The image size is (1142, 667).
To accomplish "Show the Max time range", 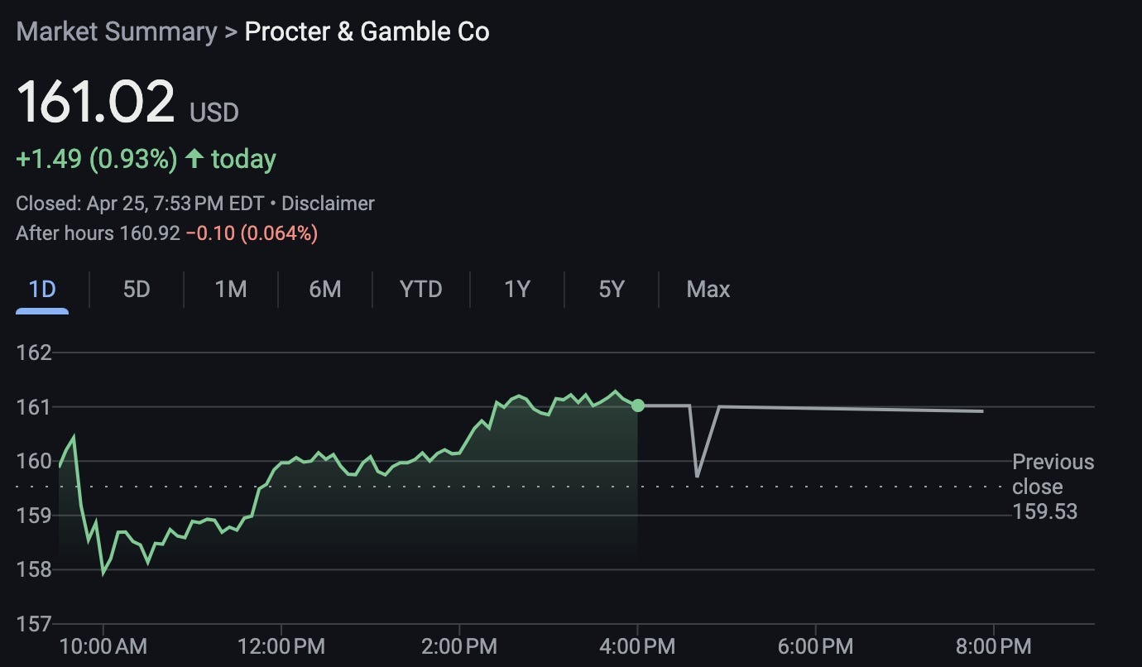I will coord(708,290).
